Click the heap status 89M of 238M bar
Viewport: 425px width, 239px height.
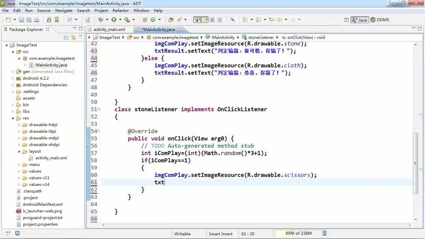click(x=298, y=233)
